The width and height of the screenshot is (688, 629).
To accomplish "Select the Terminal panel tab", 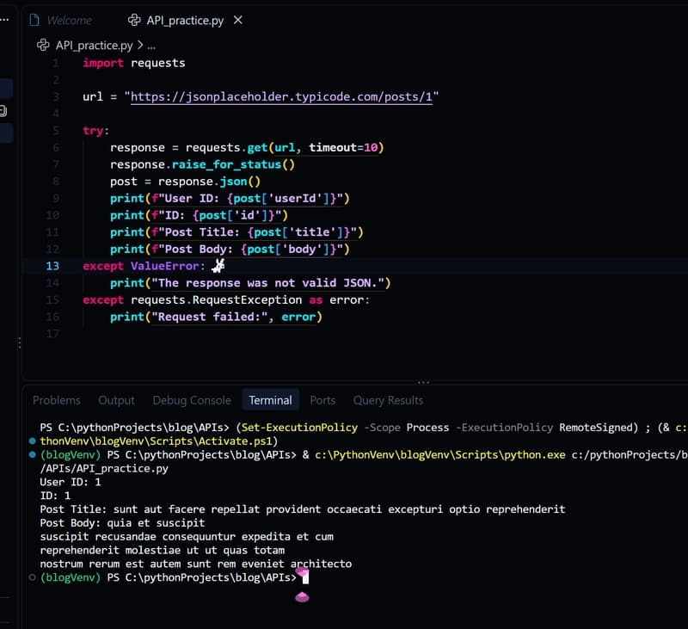I will pyautogui.click(x=270, y=400).
